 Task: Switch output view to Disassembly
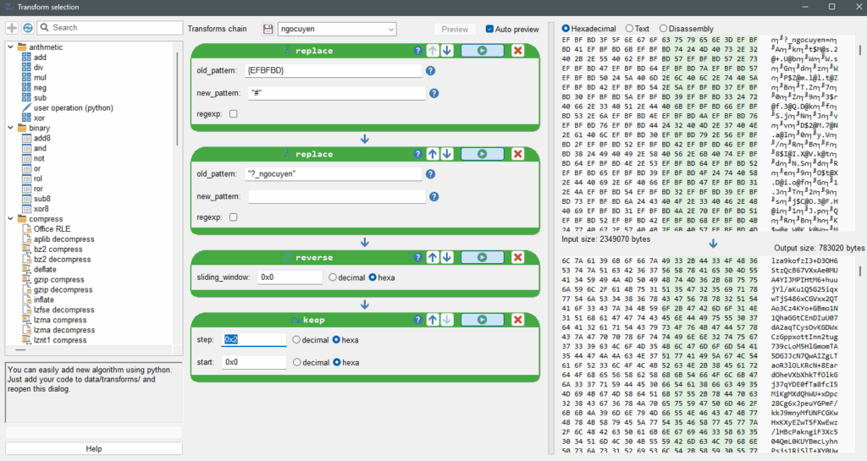coord(664,29)
